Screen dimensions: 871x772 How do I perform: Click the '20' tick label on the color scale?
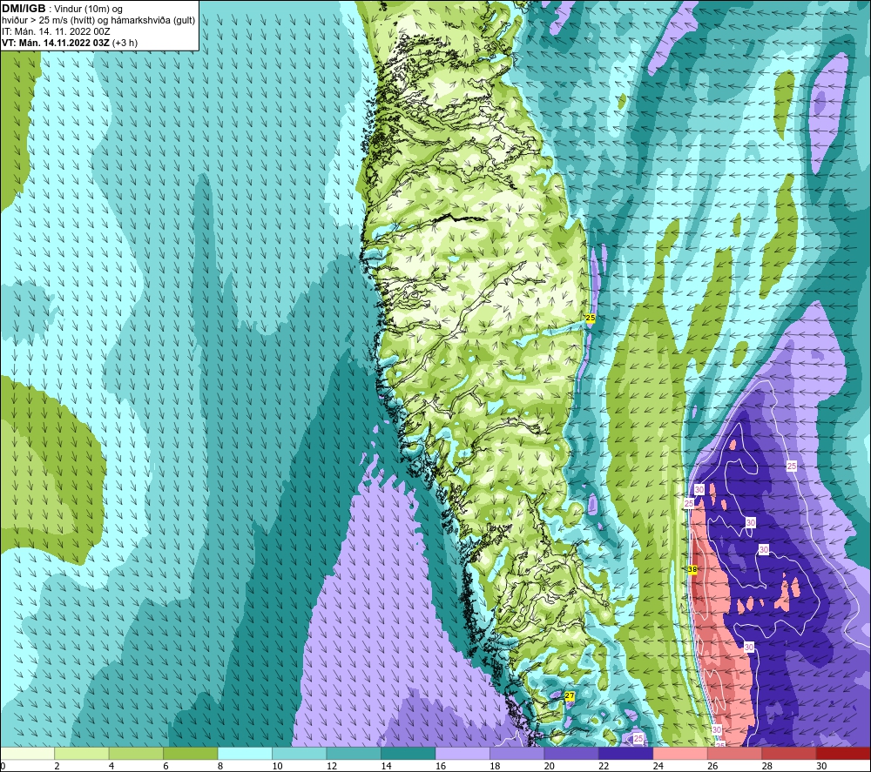550,766
